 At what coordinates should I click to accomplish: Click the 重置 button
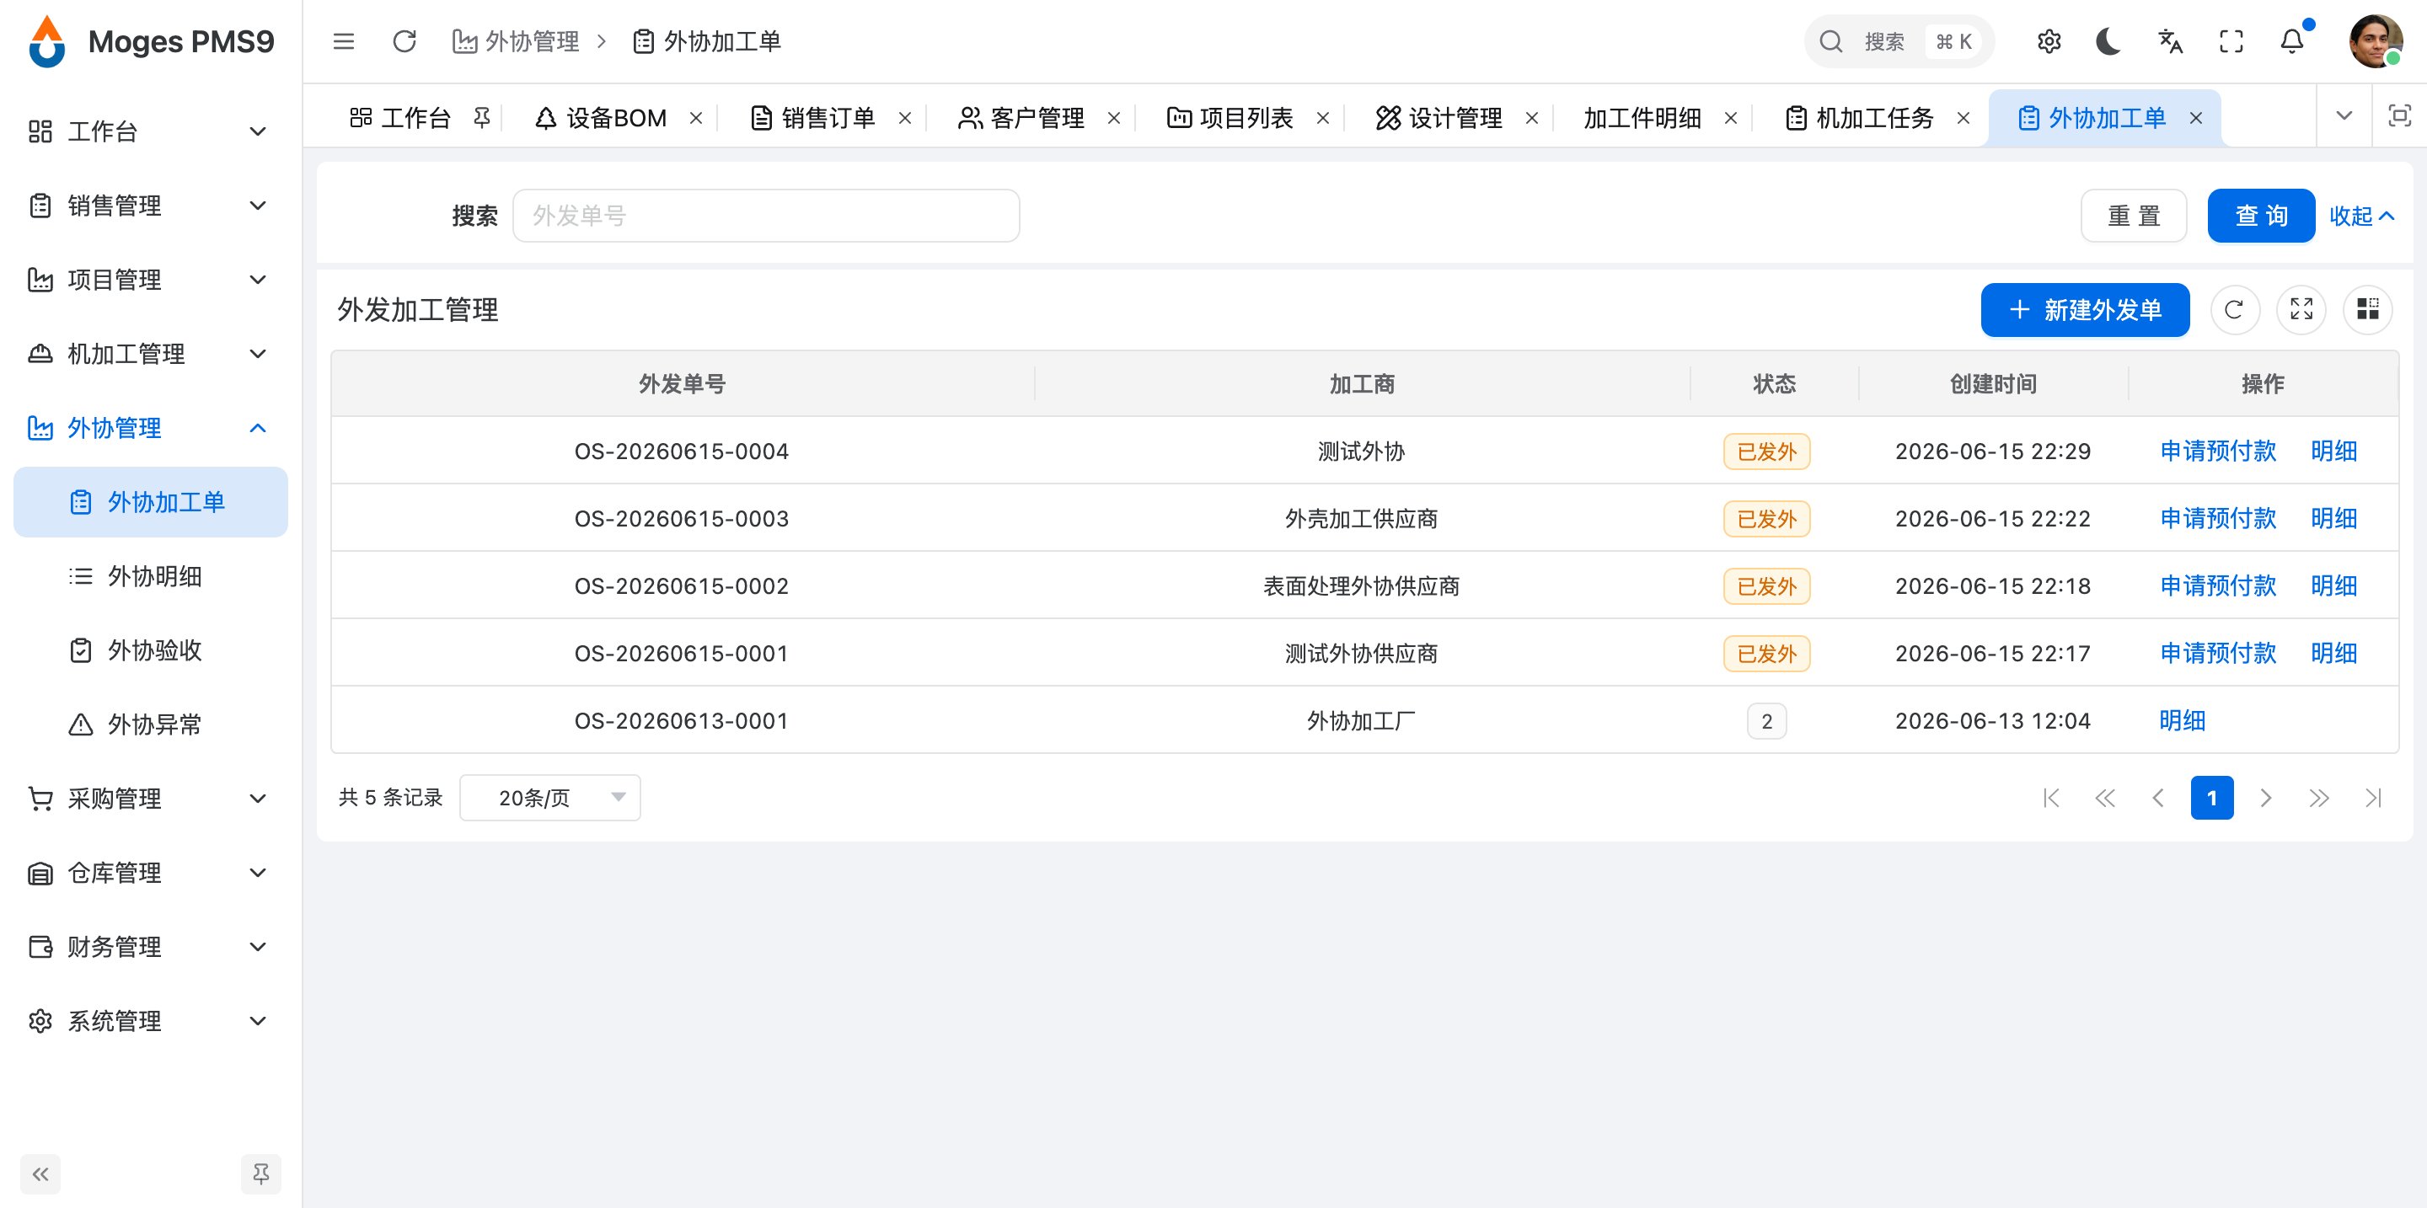(2133, 216)
